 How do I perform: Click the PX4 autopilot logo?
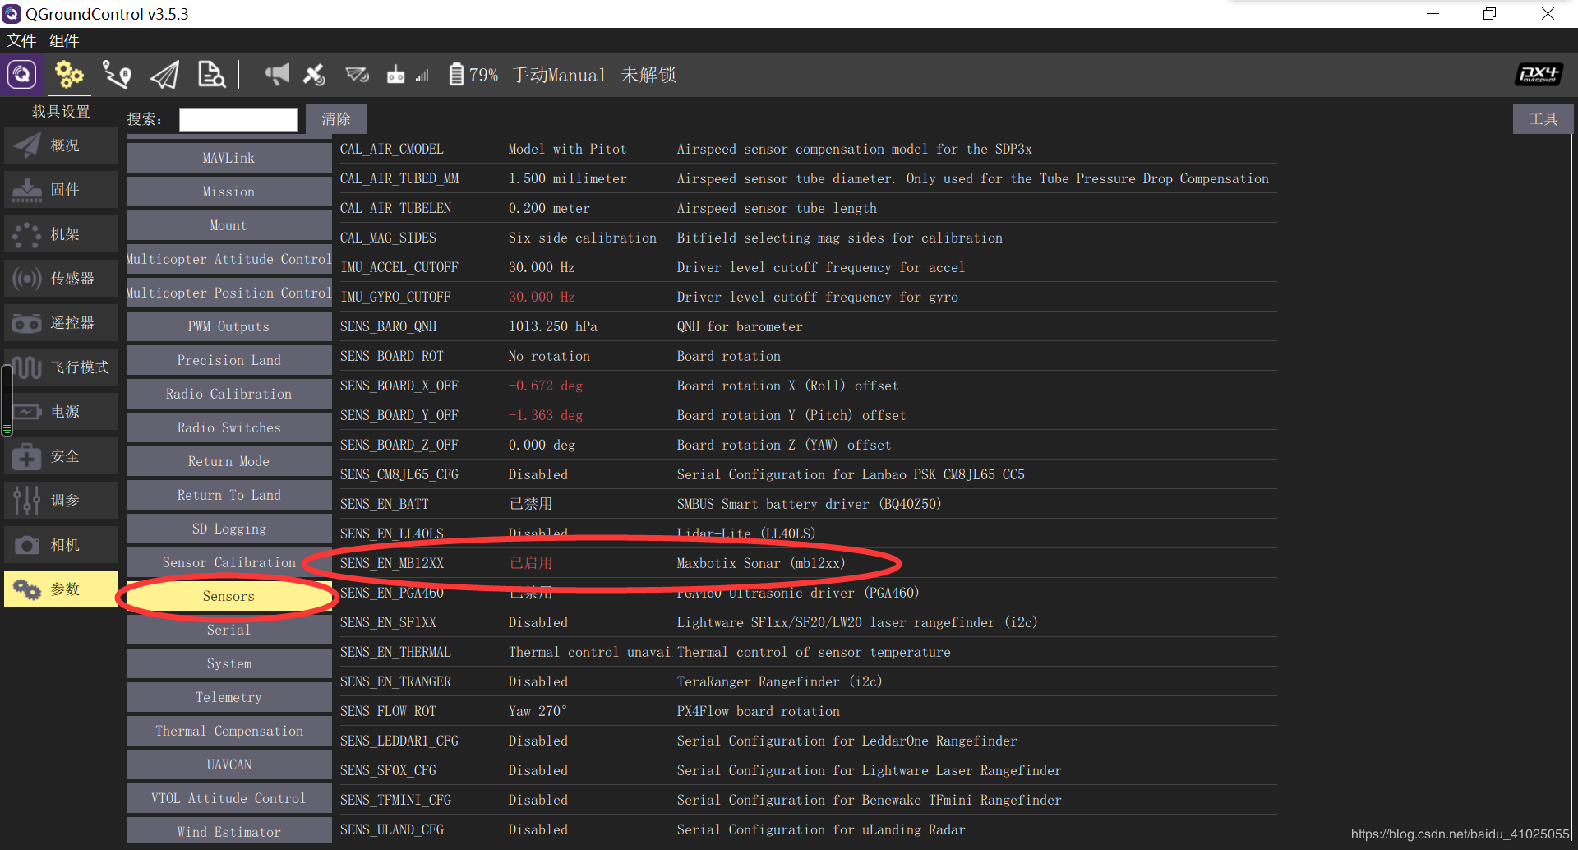click(x=1539, y=75)
